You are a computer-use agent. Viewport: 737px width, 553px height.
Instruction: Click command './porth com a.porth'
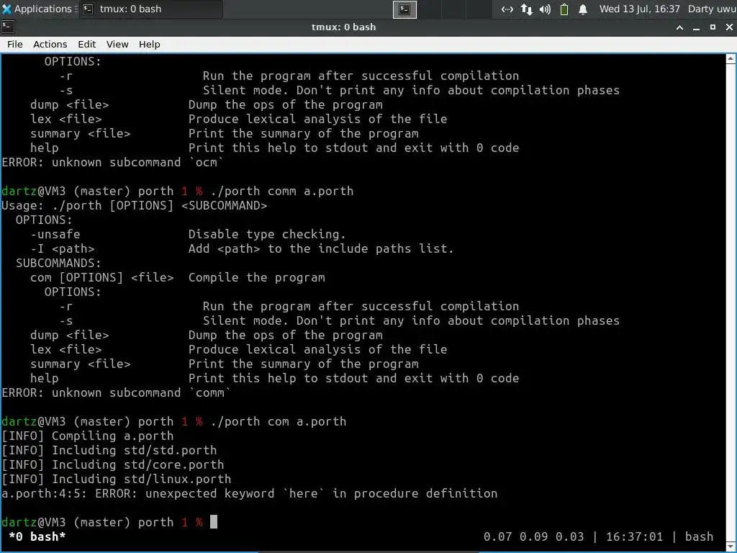279,421
